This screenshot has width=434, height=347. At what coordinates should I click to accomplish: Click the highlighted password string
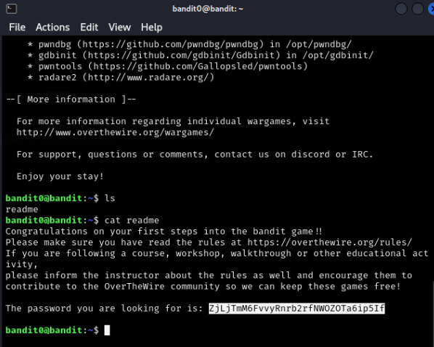297,309
